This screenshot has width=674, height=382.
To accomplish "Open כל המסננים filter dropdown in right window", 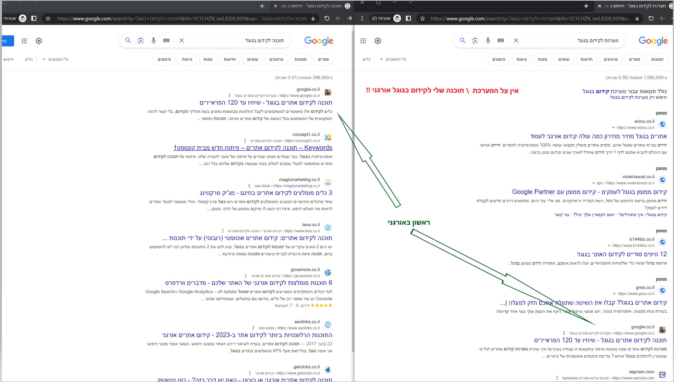I will 393,59.
